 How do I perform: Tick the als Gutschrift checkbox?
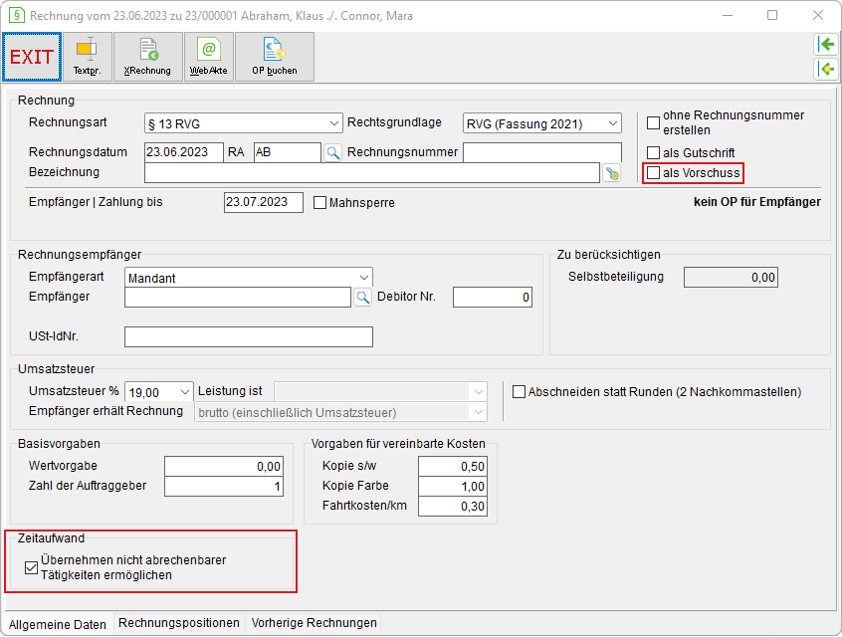(x=653, y=153)
